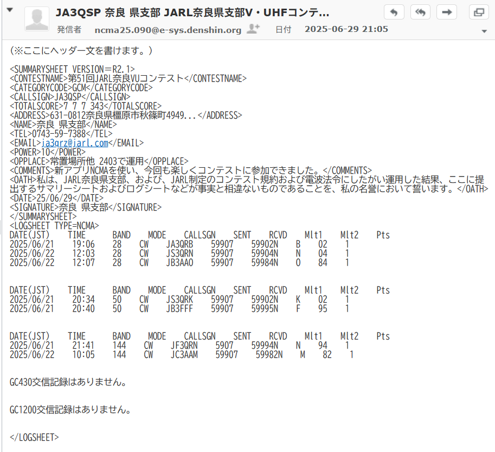Collapse the message header with top-left triangle
Viewport: 495px width, 452px height.
(x=10, y=10)
